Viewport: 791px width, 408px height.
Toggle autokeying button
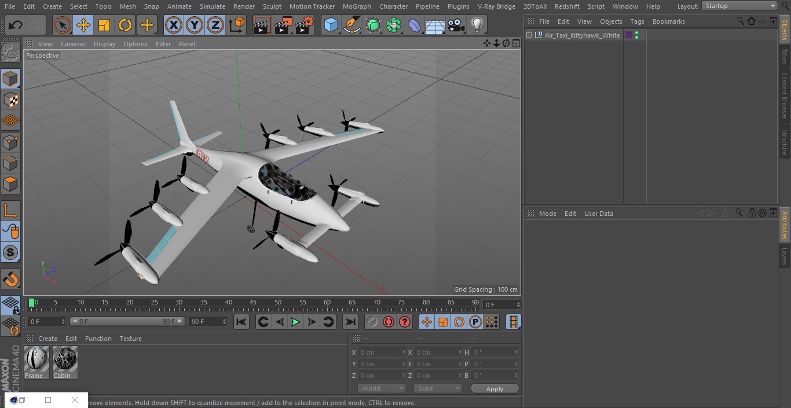click(x=389, y=322)
